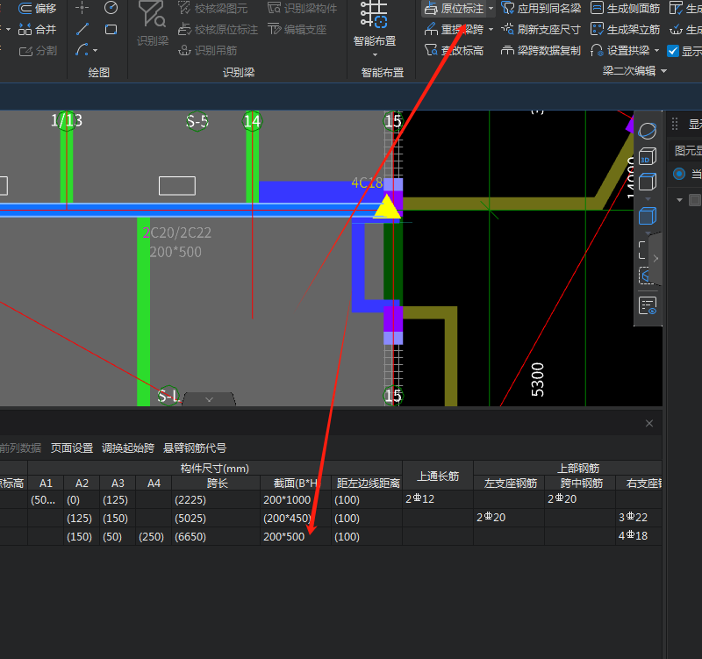
Task: Pick the rectangle draw tool
Action: coord(111,30)
